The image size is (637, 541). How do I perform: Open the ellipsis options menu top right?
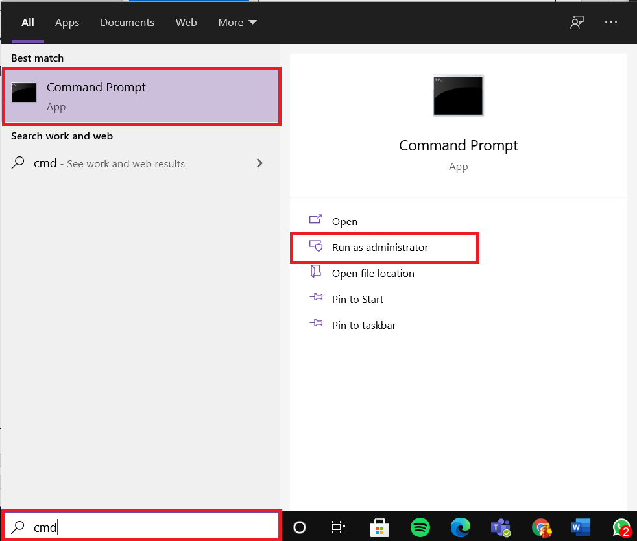click(x=610, y=22)
